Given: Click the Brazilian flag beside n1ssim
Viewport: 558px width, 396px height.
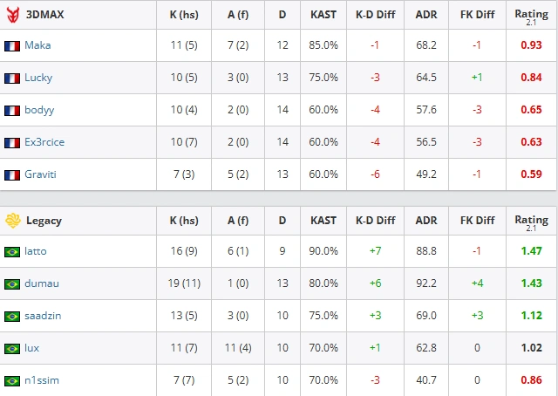Looking at the screenshot, I should [x=12, y=380].
